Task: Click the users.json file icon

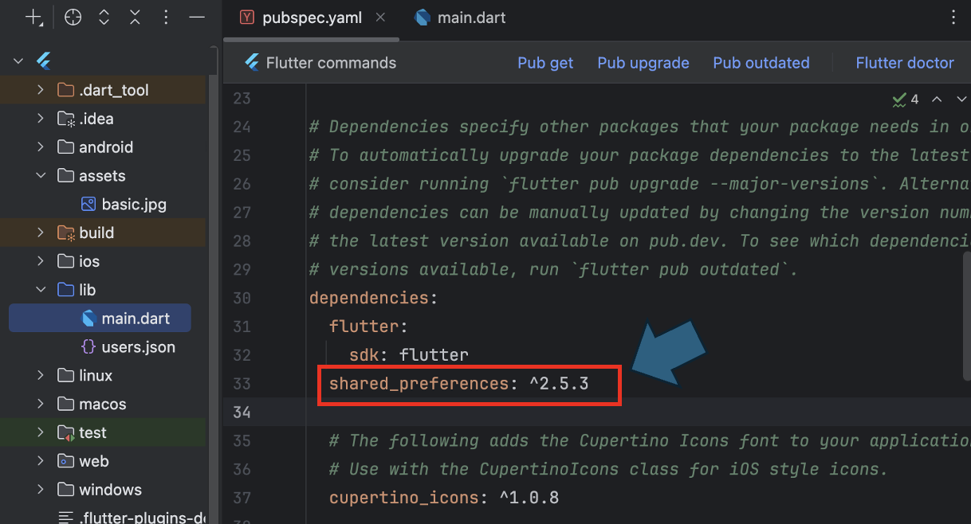Action: [88, 347]
